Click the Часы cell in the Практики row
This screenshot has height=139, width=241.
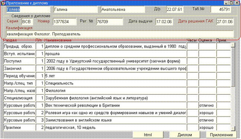click(192, 127)
